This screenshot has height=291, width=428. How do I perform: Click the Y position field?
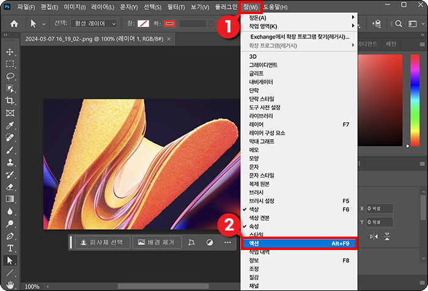(x=380, y=222)
